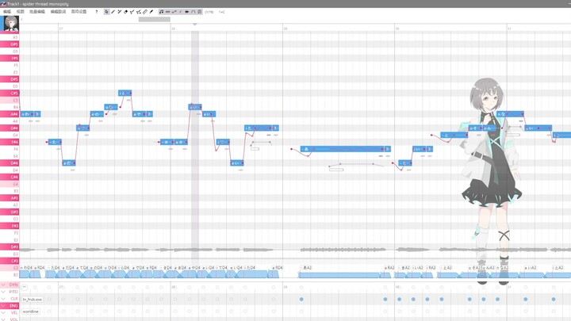Open the 视图 menu
The width and height of the screenshot is (571, 321).
(21, 12)
